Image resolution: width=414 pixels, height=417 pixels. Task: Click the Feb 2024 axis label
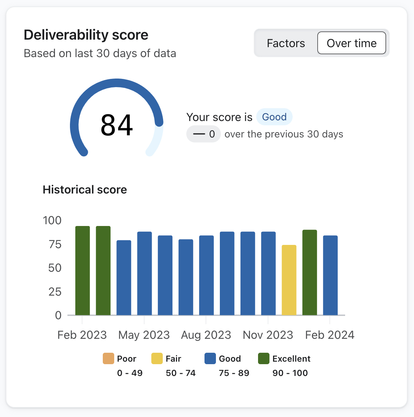329,335
